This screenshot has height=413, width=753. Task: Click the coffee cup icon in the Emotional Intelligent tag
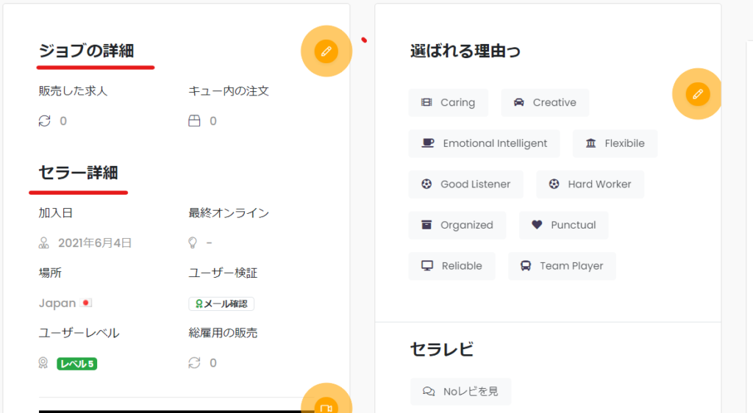427,143
